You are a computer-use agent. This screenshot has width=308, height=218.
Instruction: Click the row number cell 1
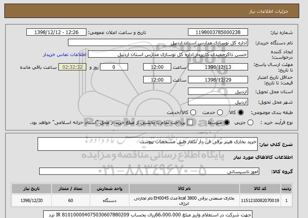(286, 200)
